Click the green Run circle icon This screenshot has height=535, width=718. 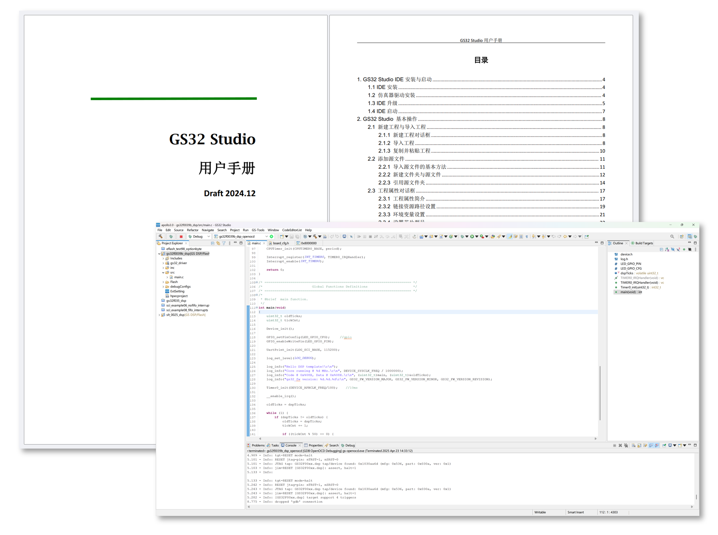472,236
